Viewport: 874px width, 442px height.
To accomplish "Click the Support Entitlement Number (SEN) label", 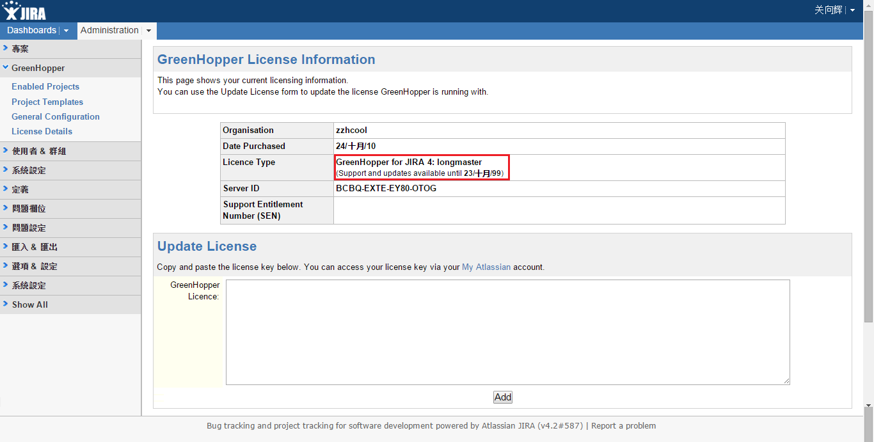I will [263, 210].
